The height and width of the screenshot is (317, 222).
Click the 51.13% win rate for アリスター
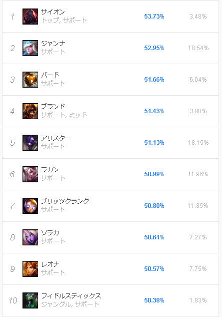tap(154, 143)
